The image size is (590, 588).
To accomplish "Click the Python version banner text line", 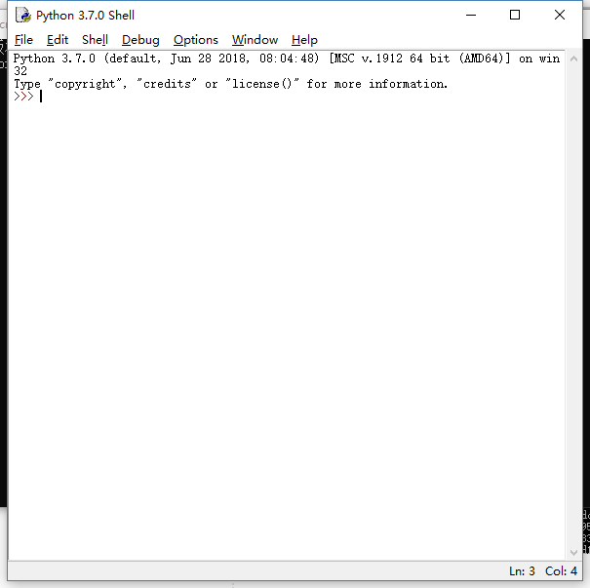I will pyautogui.click(x=287, y=59).
